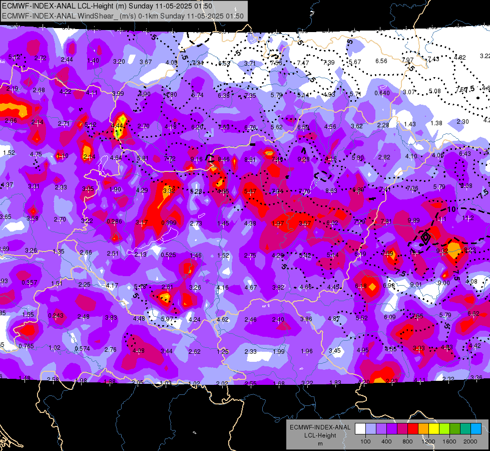Click the sky blue legend swatch at far right
This screenshot has width=490, height=451.
tap(476, 429)
